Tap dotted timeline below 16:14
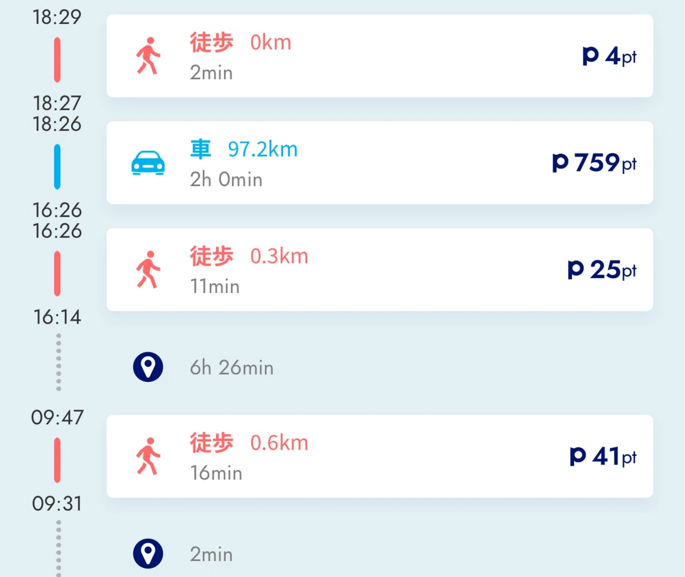The height and width of the screenshot is (577, 685). click(x=58, y=363)
